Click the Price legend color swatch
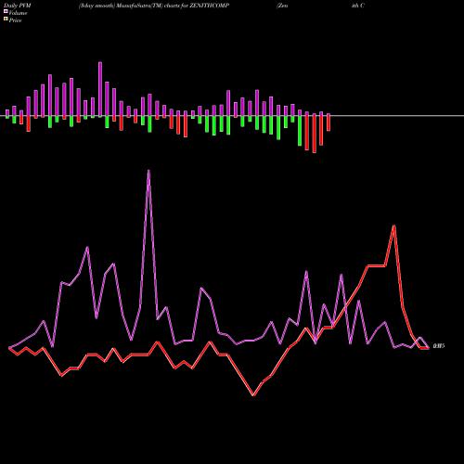Viewport: 464px width, 464px height. click(6, 19)
